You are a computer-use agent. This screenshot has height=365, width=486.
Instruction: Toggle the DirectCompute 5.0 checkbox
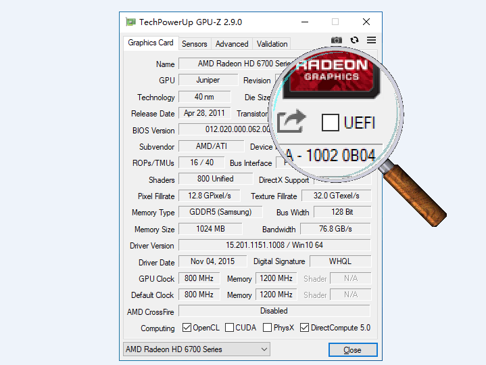tap(304, 327)
